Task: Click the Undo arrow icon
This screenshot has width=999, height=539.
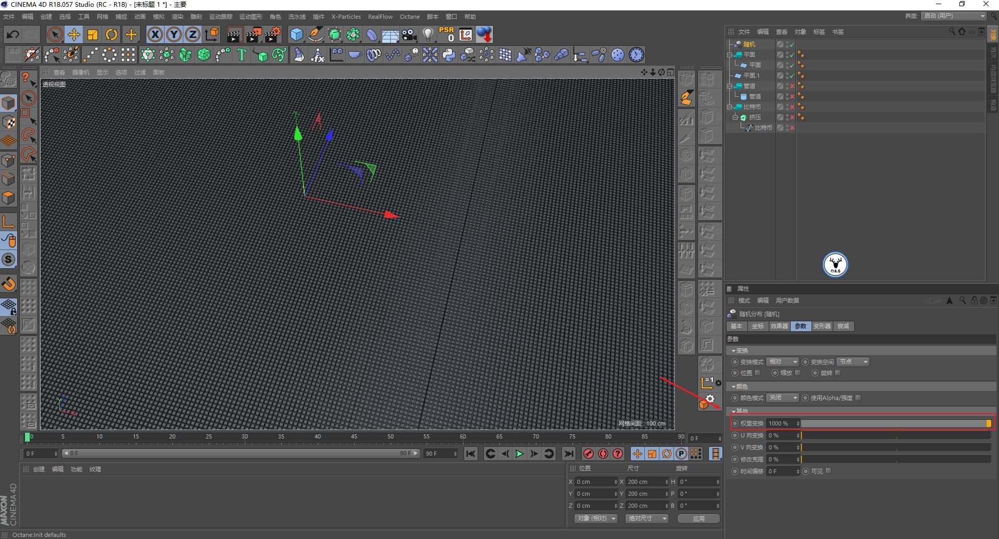Action: (x=13, y=35)
